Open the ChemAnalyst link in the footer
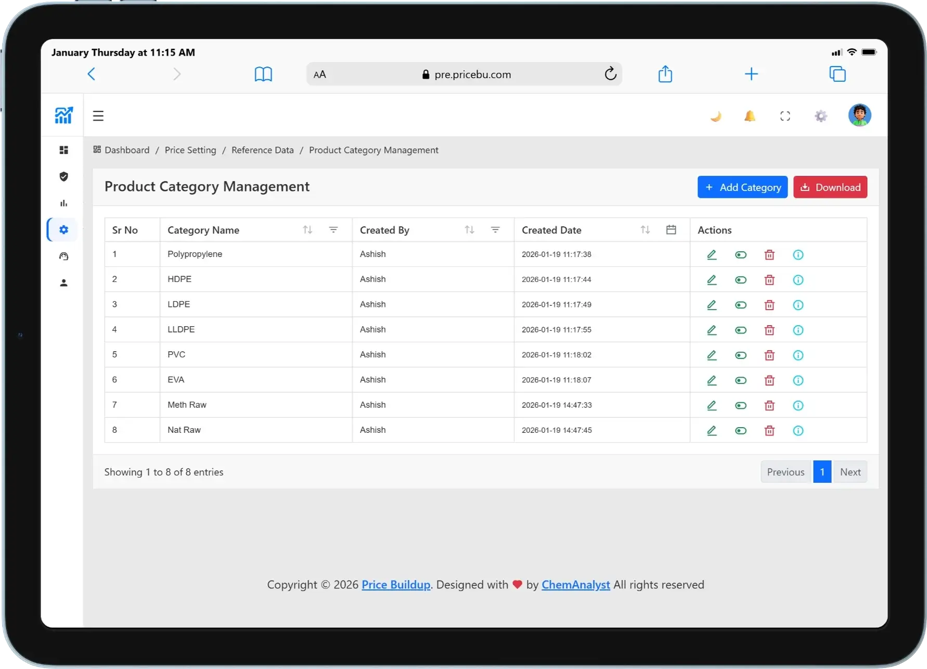 tap(575, 585)
